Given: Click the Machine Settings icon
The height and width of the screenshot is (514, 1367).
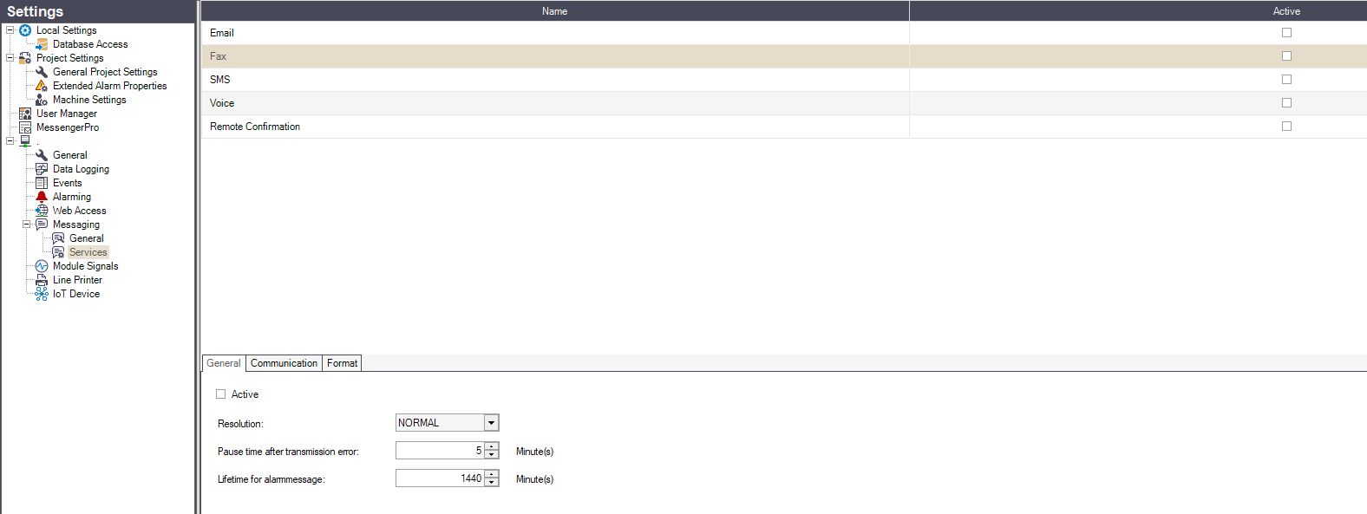Looking at the screenshot, I should [x=42, y=100].
